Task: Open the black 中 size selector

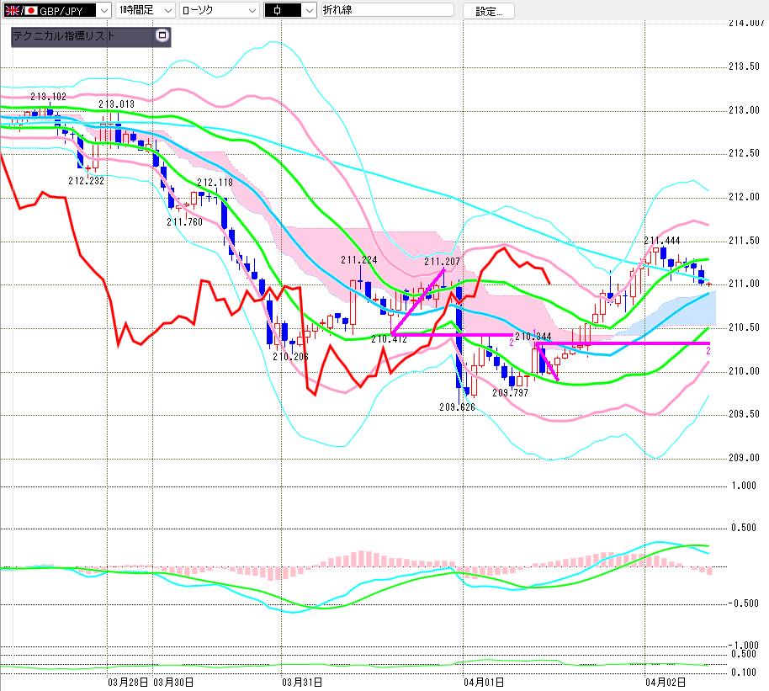Action: pos(308,10)
